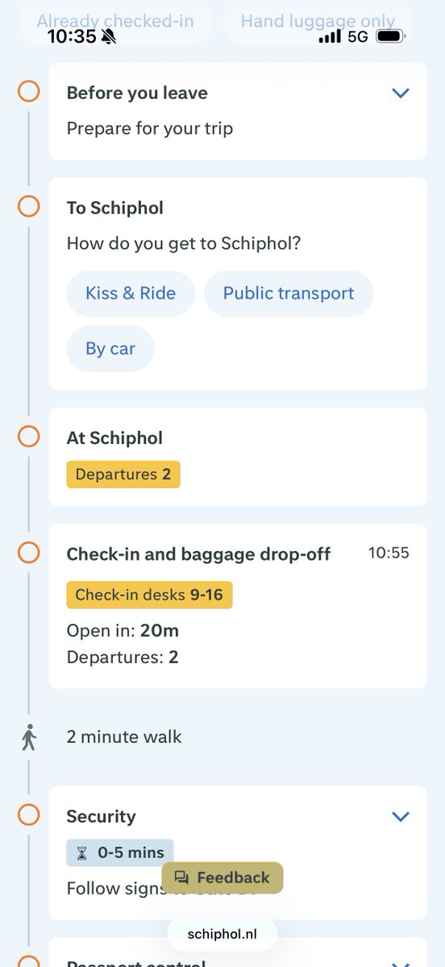The height and width of the screenshot is (967, 445).
Task: Expand the Before you leave section
Action: [401, 93]
